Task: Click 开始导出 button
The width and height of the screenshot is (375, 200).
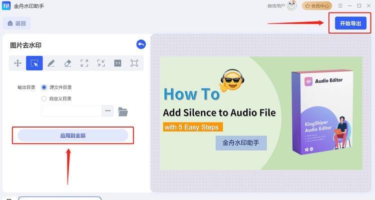Action: click(x=350, y=23)
